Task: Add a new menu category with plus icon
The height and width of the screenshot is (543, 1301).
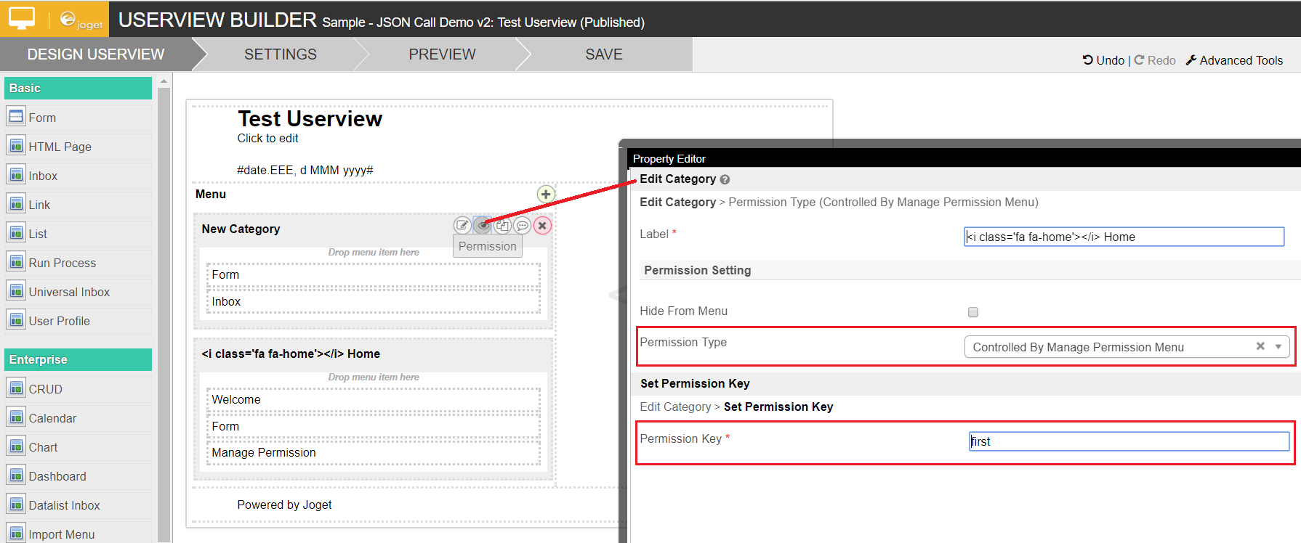Action: pos(546,194)
